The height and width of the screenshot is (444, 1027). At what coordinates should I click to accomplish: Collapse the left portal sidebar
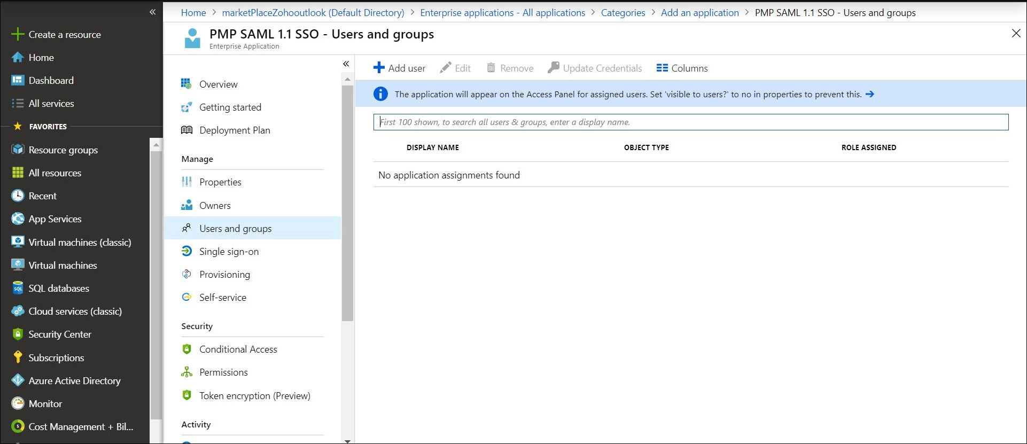tap(152, 12)
